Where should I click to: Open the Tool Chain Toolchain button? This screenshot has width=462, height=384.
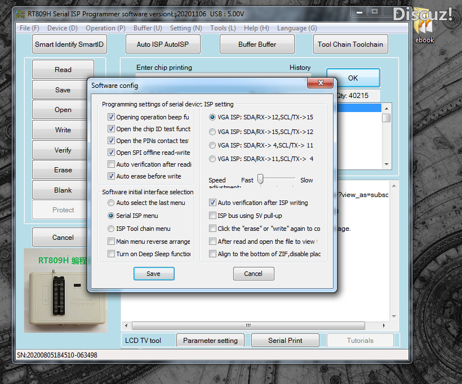(350, 44)
